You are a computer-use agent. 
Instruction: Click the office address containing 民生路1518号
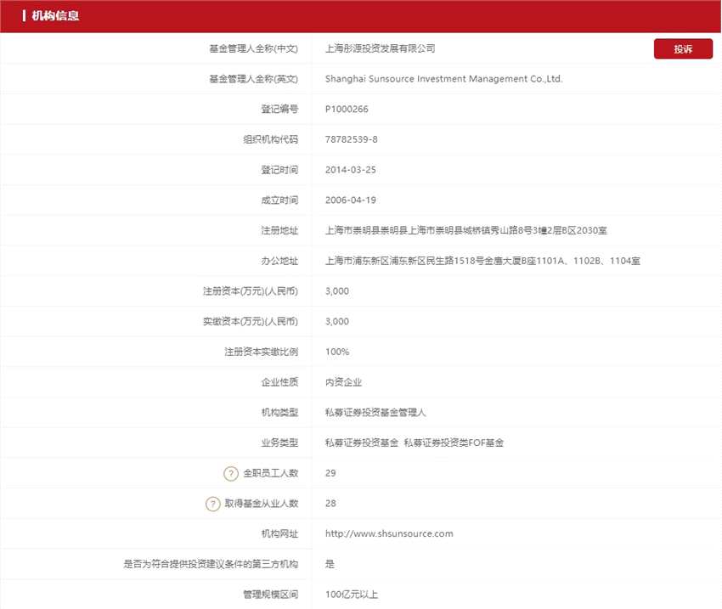point(482,261)
